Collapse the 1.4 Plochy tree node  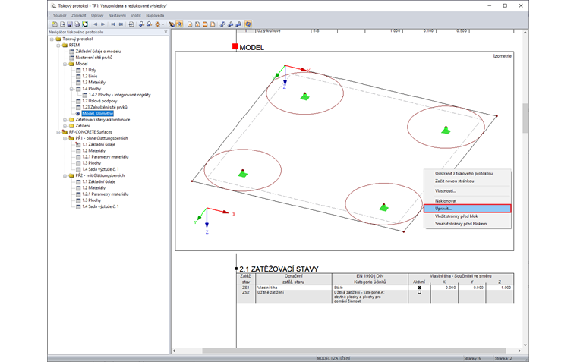coord(71,89)
